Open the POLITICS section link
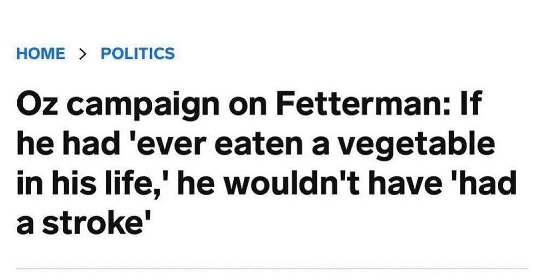The width and height of the screenshot is (534, 280). pyautogui.click(x=137, y=53)
